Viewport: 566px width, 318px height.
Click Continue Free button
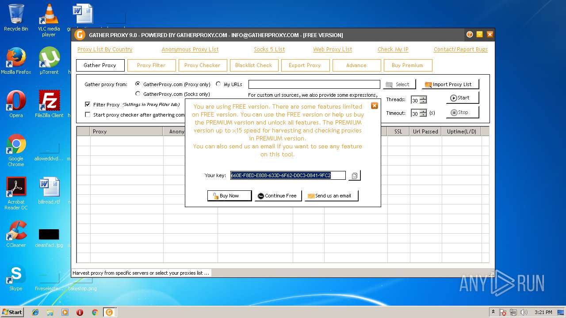pyautogui.click(x=278, y=196)
